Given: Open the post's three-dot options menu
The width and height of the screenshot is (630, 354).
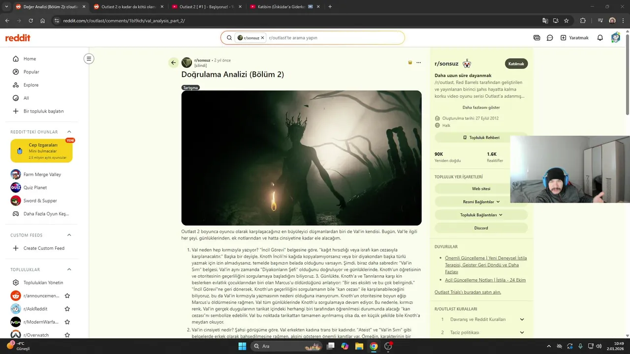Looking at the screenshot, I should [418, 62].
